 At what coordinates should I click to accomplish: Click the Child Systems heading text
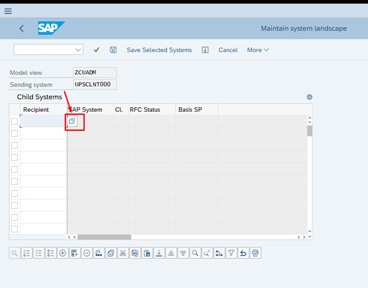click(40, 97)
